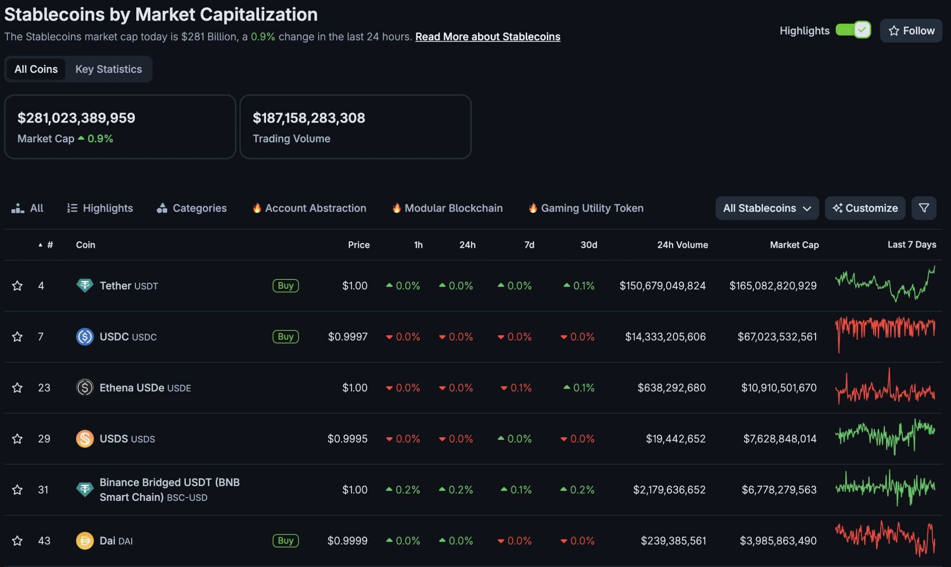Open Binance Bridged USDT coin link
This screenshot has width=951, height=567.
click(x=169, y=490)
